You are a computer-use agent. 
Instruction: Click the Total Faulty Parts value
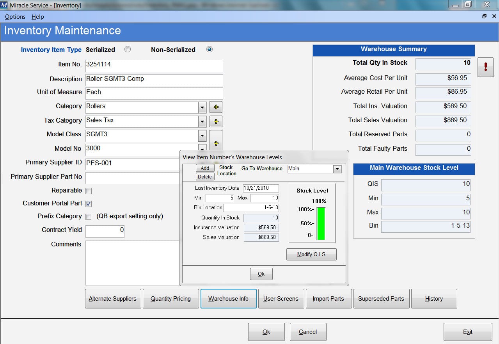(x=443, y=150)
